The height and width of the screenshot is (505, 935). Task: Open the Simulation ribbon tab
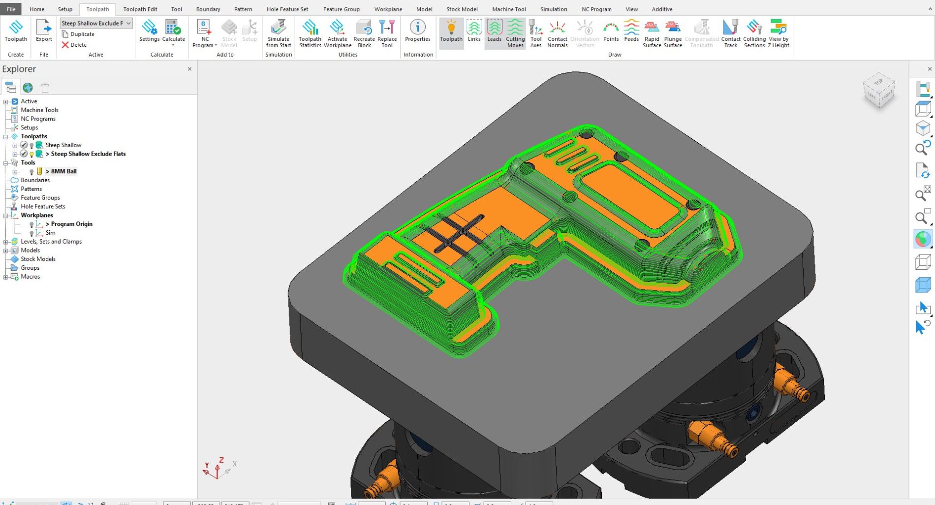click(x=553, y=9)
